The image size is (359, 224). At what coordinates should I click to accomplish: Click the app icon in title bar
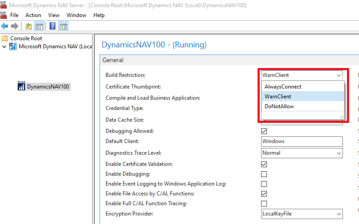[x=3, y=5]
